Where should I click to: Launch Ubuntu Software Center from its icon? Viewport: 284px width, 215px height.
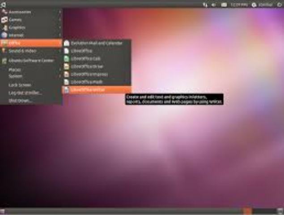pyautogui.click(x=4, y=61)
